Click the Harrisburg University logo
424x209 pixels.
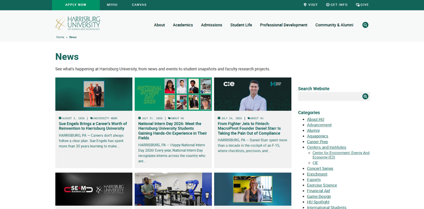click(x=78, y=23)
